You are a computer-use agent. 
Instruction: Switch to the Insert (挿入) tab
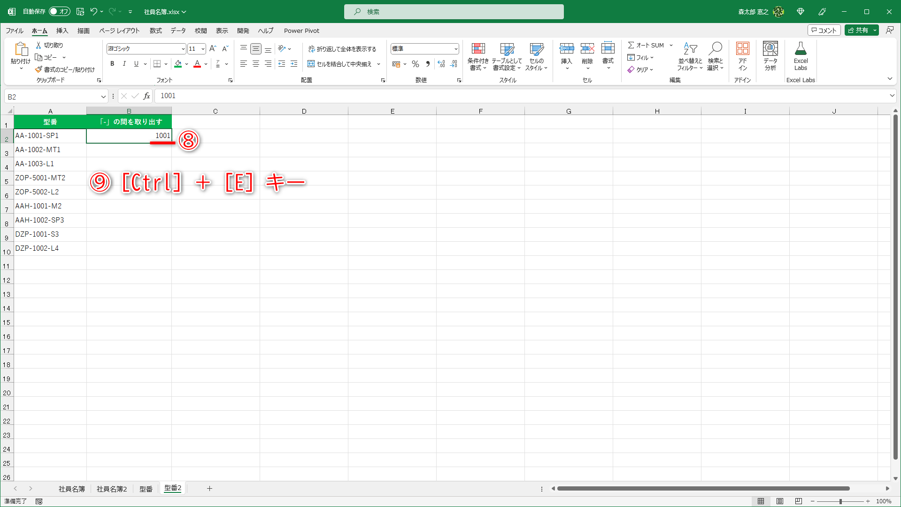tap(62, 31)
